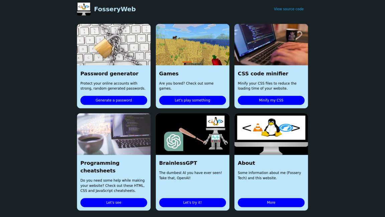Click the blue Thunderbird icon in About image
Screen dimensions: 385x217
coord(286,128)
